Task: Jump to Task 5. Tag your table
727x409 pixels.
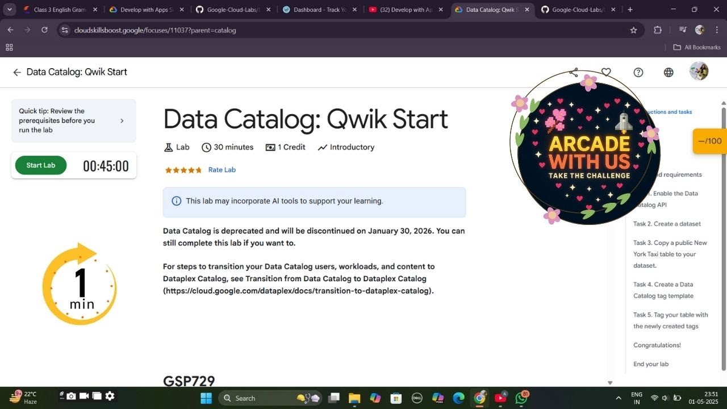Action: (671, 320)
